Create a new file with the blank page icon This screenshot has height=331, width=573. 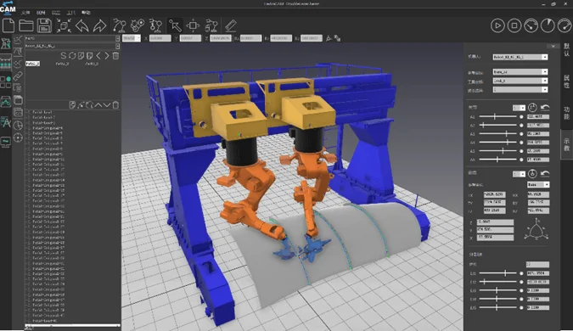click(x=8, y=25)
